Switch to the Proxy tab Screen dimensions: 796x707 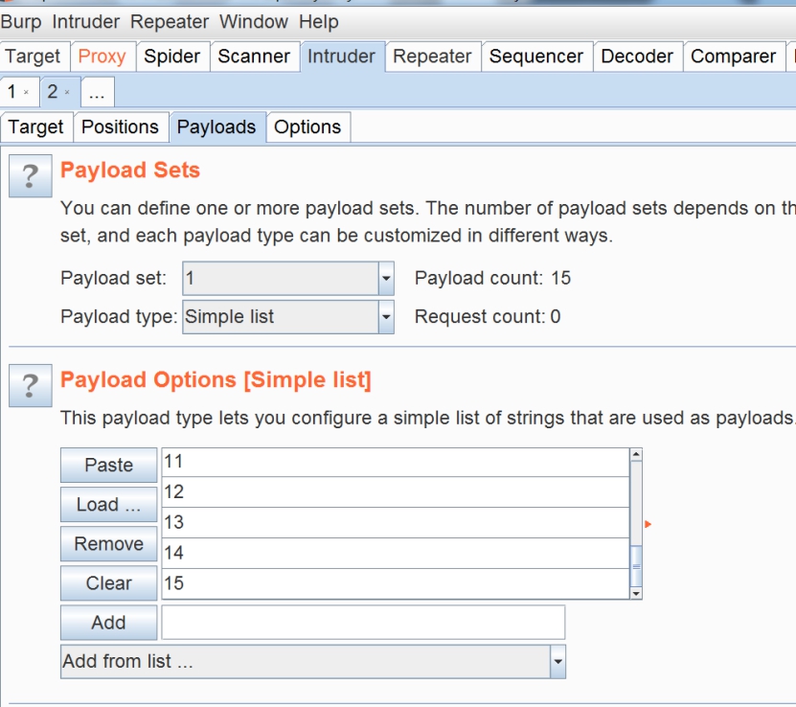coord(102,57)
